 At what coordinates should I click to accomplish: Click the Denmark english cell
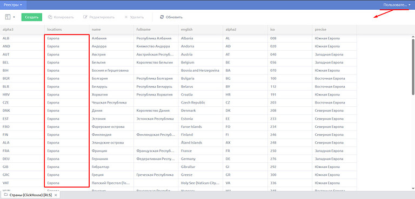point(200,111)
